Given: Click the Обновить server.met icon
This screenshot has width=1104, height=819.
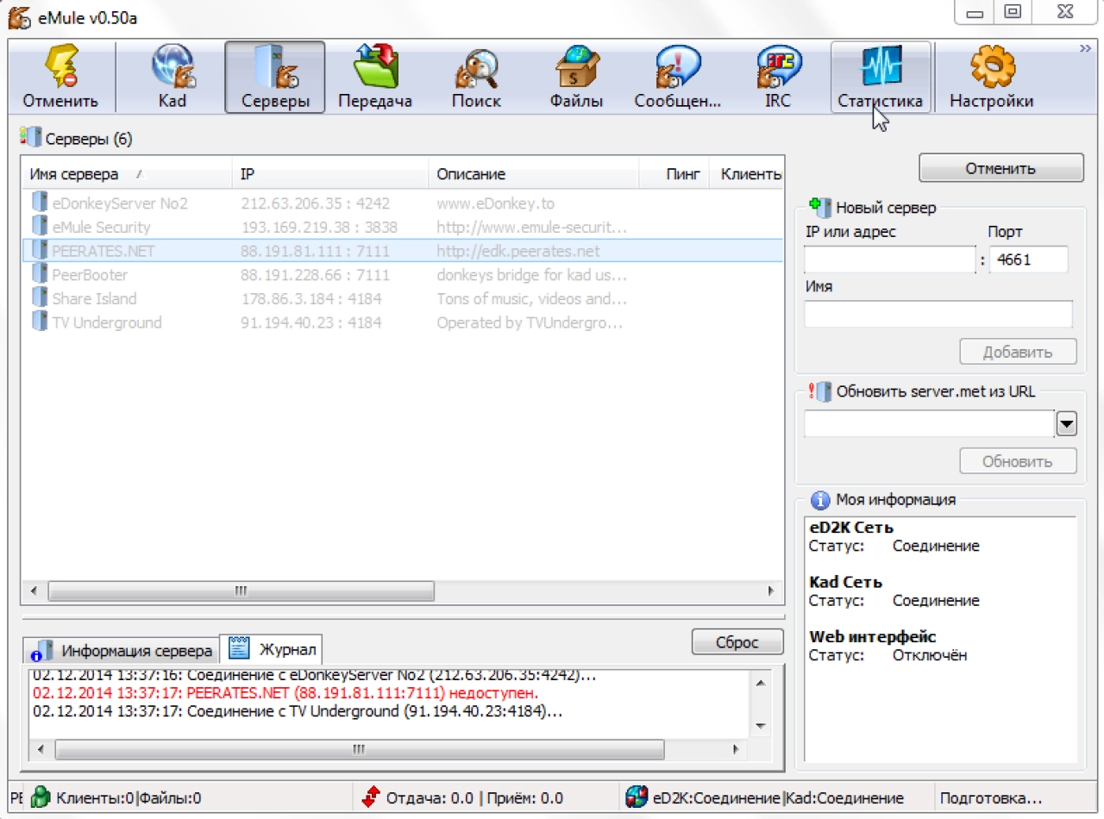Looking at the screenshot, I should 819,391.
